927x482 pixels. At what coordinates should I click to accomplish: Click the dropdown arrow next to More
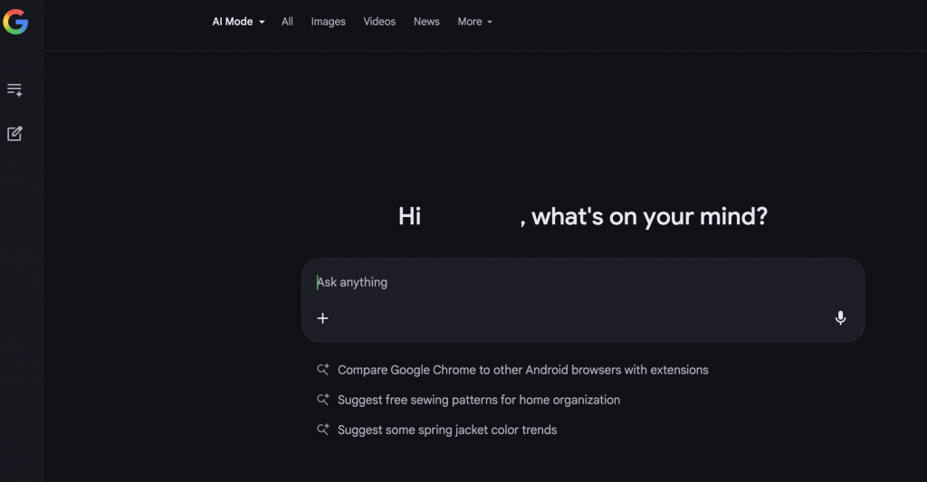[x=490, y=23]
